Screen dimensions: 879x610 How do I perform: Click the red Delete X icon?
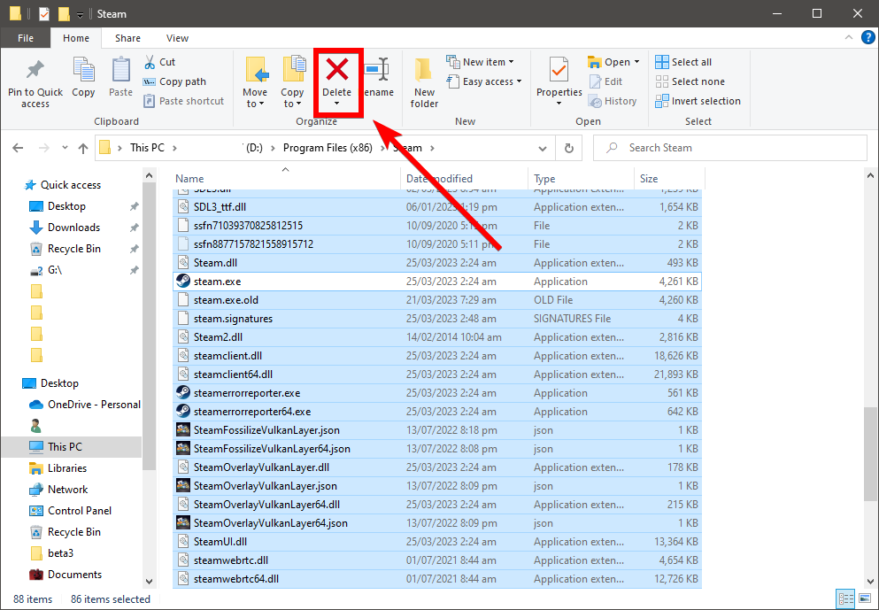point(337,70)
